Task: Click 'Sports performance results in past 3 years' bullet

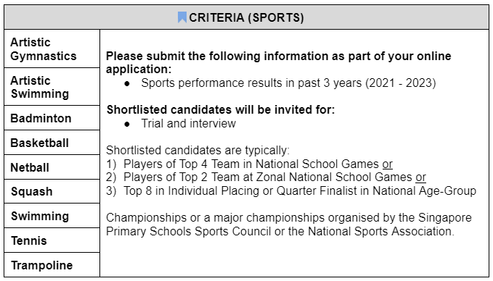Action: [288, 83]
